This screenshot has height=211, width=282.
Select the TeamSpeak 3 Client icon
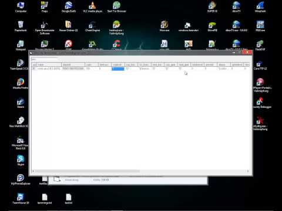tap(19, 64)
